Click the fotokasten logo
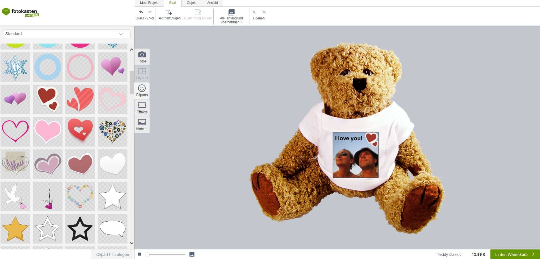 (20, 12)
